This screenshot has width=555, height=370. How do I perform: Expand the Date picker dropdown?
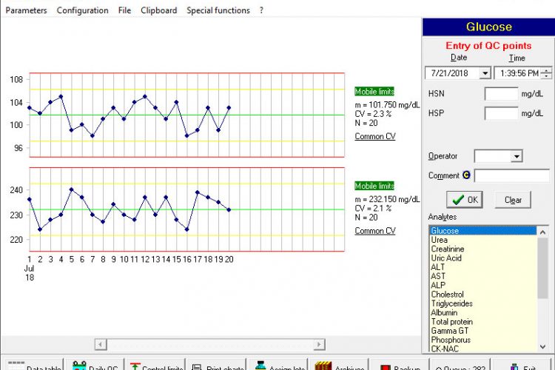point(485,73)
